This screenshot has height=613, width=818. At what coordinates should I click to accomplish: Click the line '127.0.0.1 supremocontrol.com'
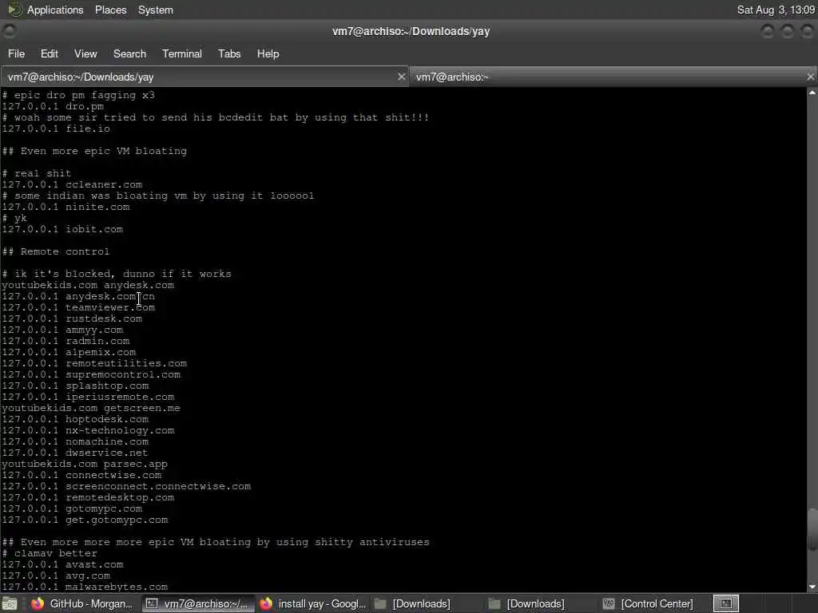91,375
